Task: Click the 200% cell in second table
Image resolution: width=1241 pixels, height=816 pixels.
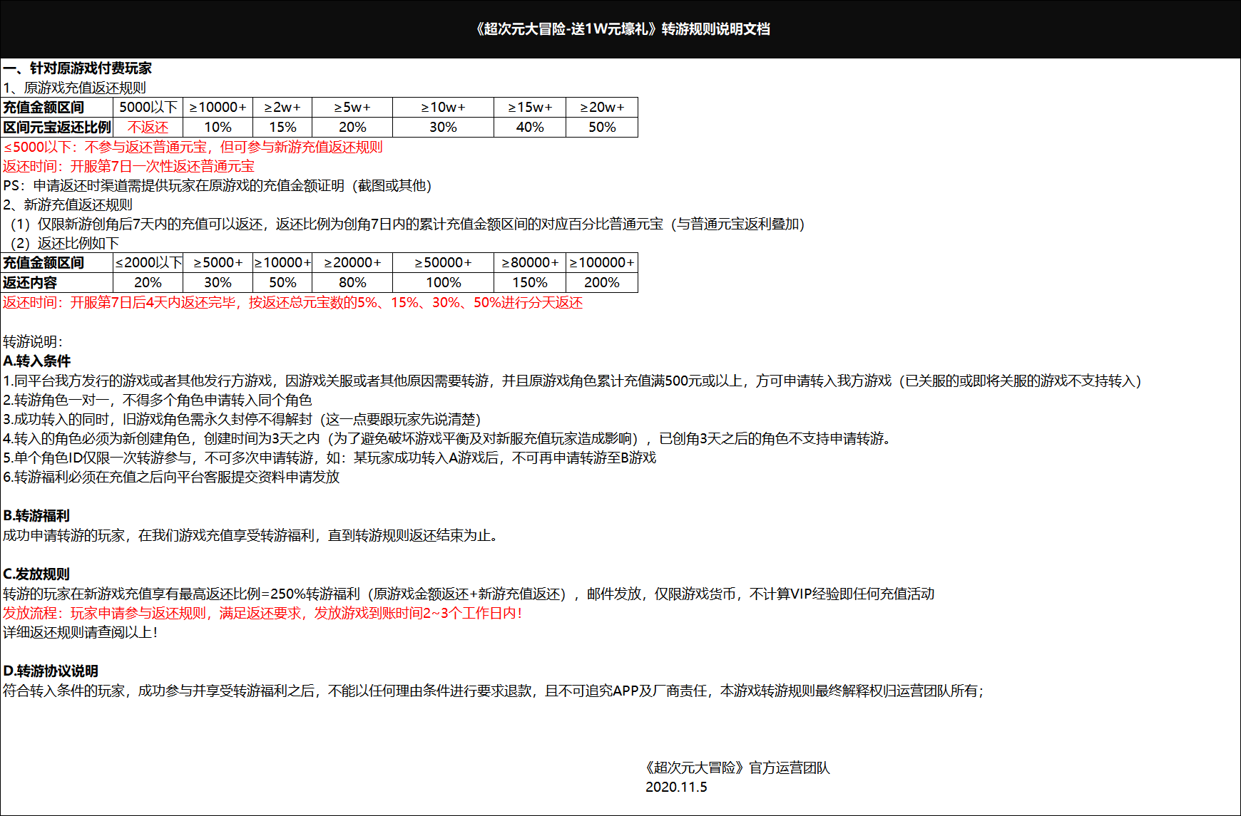Action: tap(602, 282)
